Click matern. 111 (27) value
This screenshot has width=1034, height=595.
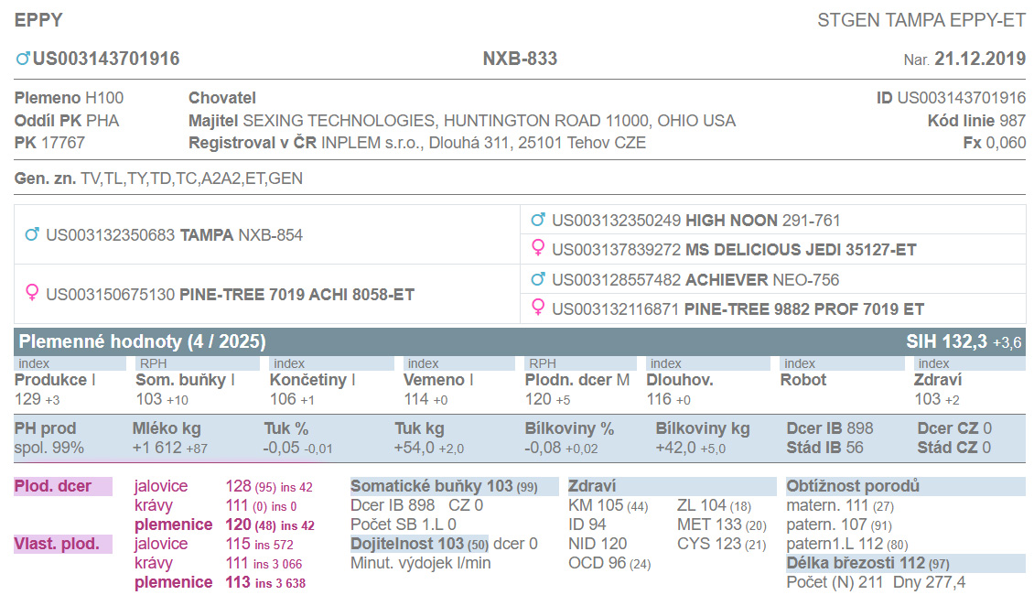pyautogui.click(x=840, y=506)
